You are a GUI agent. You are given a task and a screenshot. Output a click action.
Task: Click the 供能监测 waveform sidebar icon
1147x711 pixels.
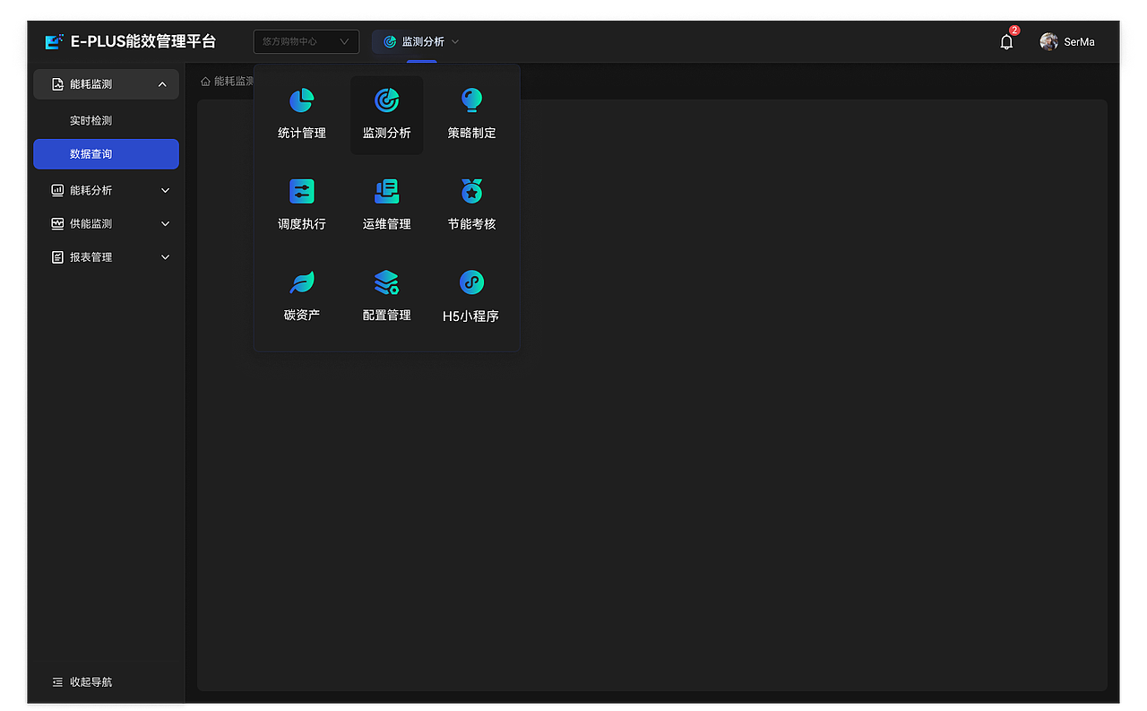(x=57, y=223)
